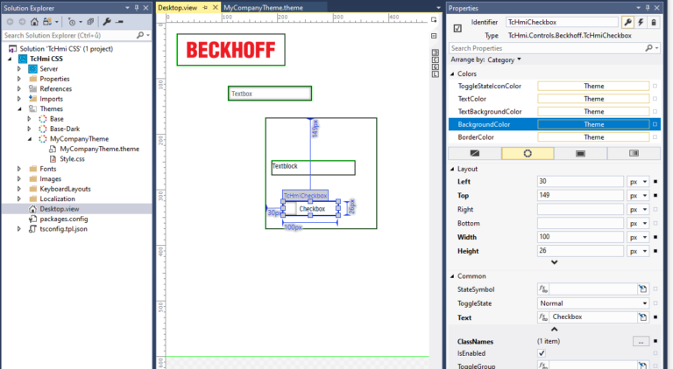Toggle the IsEnabled checkbox
Screen dimensions: 673x369
coord(542,353)
